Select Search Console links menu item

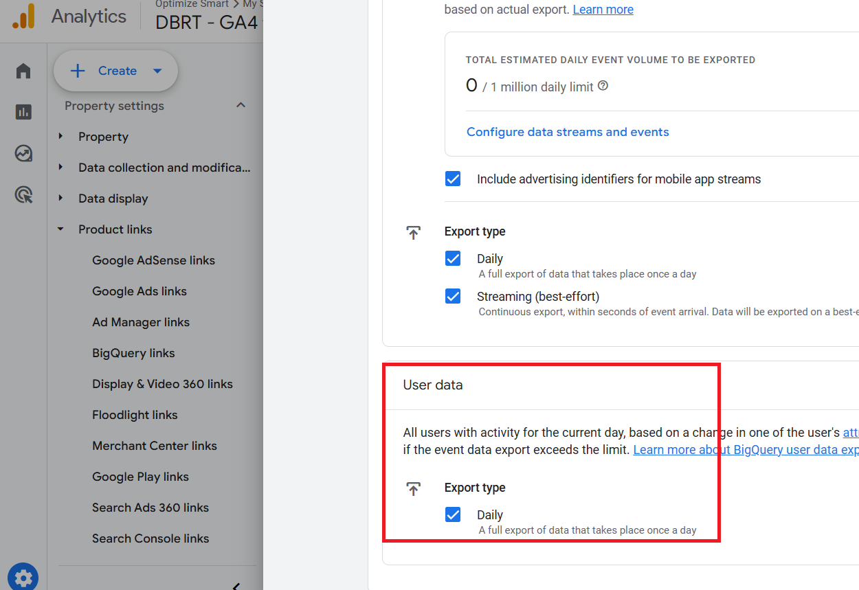tap(150, 538)
